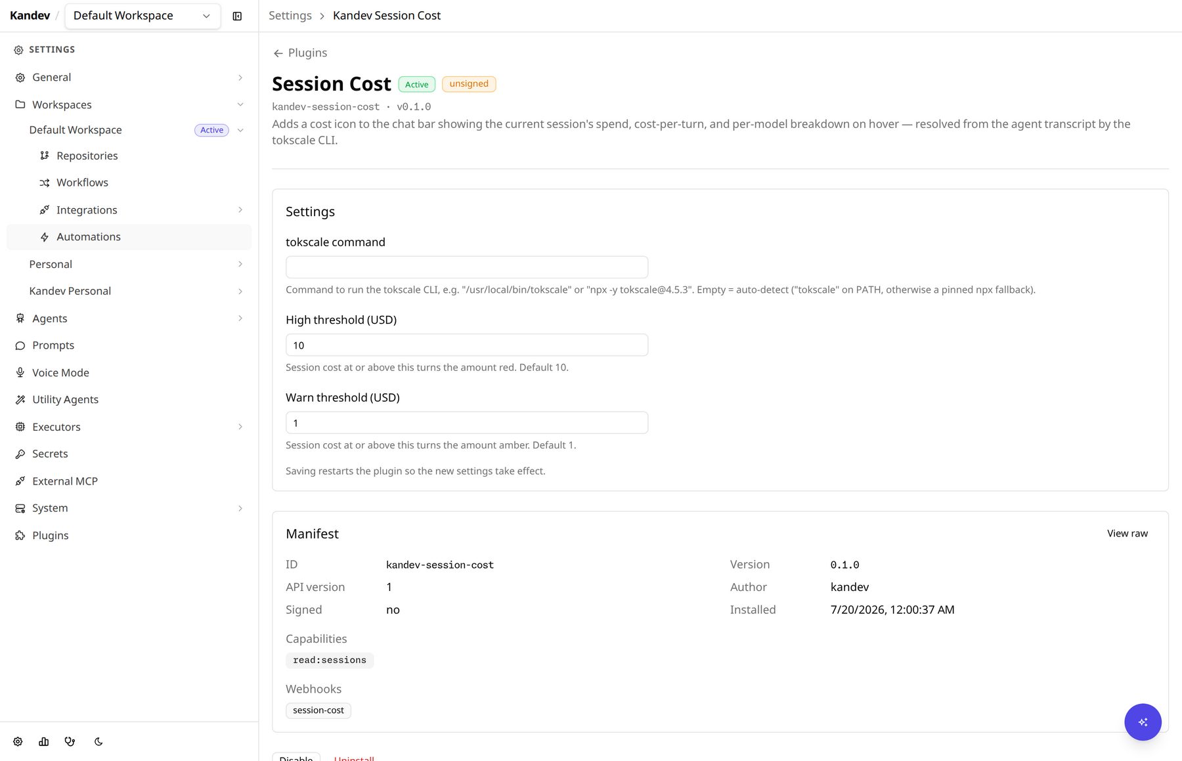Click the bottom-bar bar chart icon

(x=44, y=741)
